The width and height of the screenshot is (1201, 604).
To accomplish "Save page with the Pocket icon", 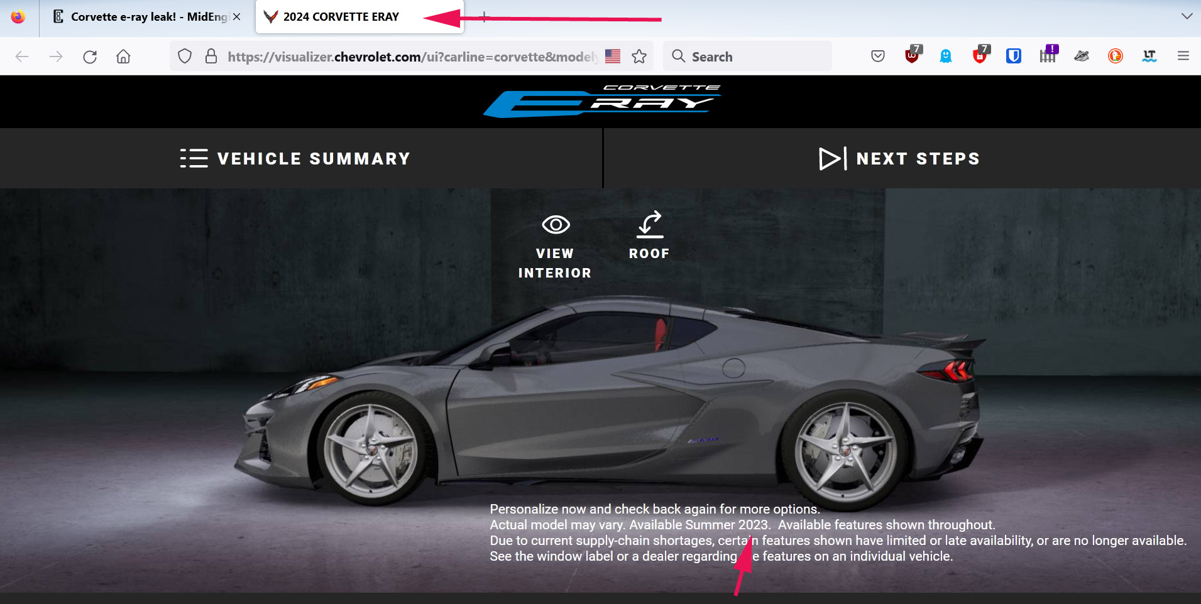I will pyautogui.click(x=877, y=57).
